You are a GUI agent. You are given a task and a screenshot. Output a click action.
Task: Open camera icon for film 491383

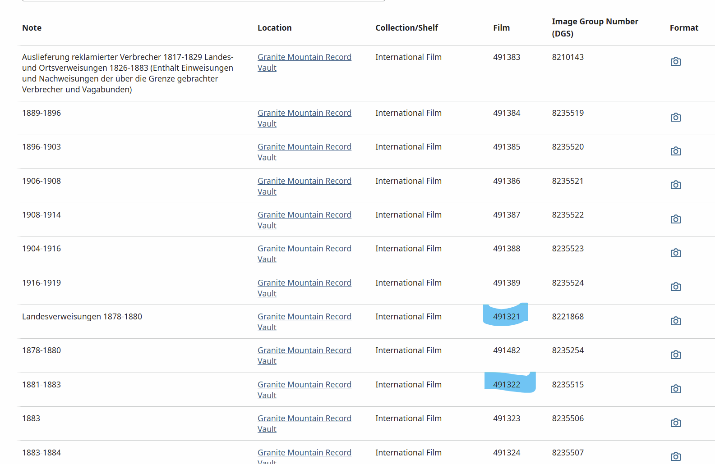[x=675, y=61]
